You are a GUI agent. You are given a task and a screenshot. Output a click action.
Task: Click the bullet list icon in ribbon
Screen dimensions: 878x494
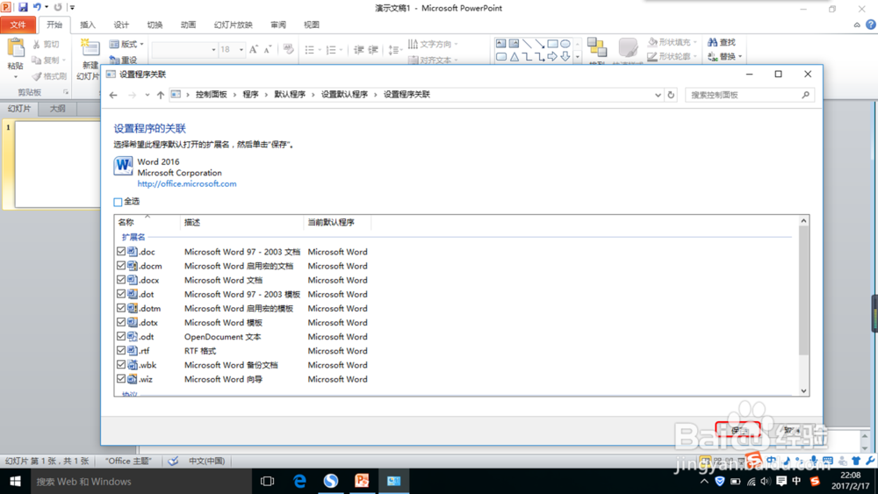pyautogui.click(x=310, y=50)
